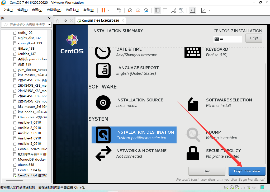
Task: Click the sound device icon in status bar
Action: [248, 188]
